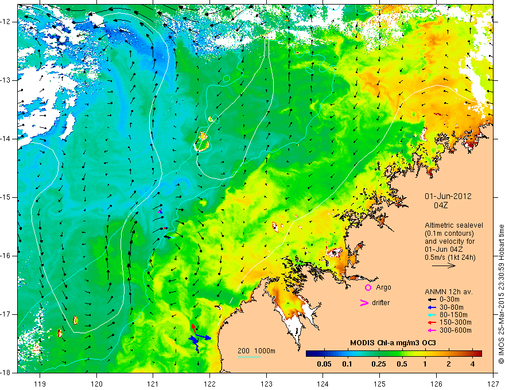Click the -14 latitude axis label

[6, 139]
